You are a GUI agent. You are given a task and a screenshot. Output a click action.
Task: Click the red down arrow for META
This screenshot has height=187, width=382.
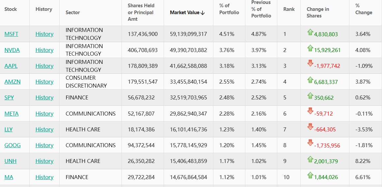click(x=310, y=111)
